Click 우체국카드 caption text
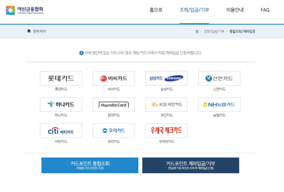This screenshot has width=284, height=192. point(166,142)
